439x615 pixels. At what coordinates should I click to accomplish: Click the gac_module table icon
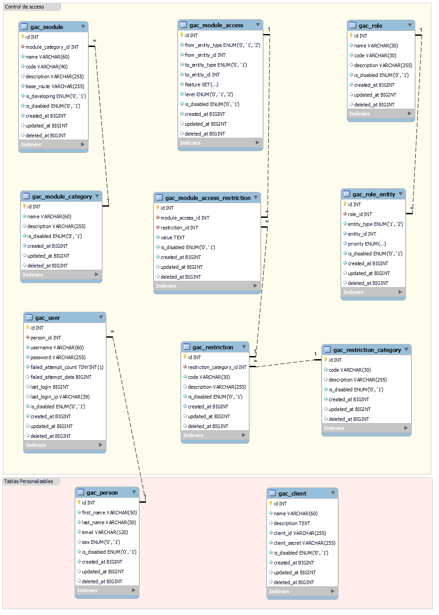pos(25,27)
